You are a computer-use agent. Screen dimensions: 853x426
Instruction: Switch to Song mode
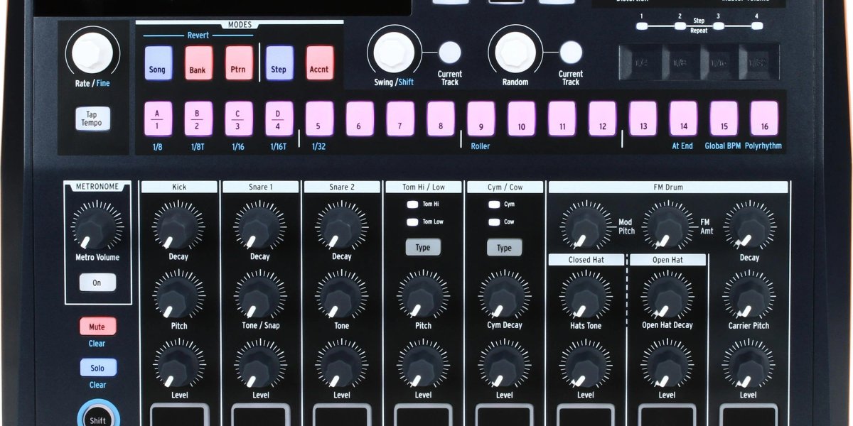(157, 63)
